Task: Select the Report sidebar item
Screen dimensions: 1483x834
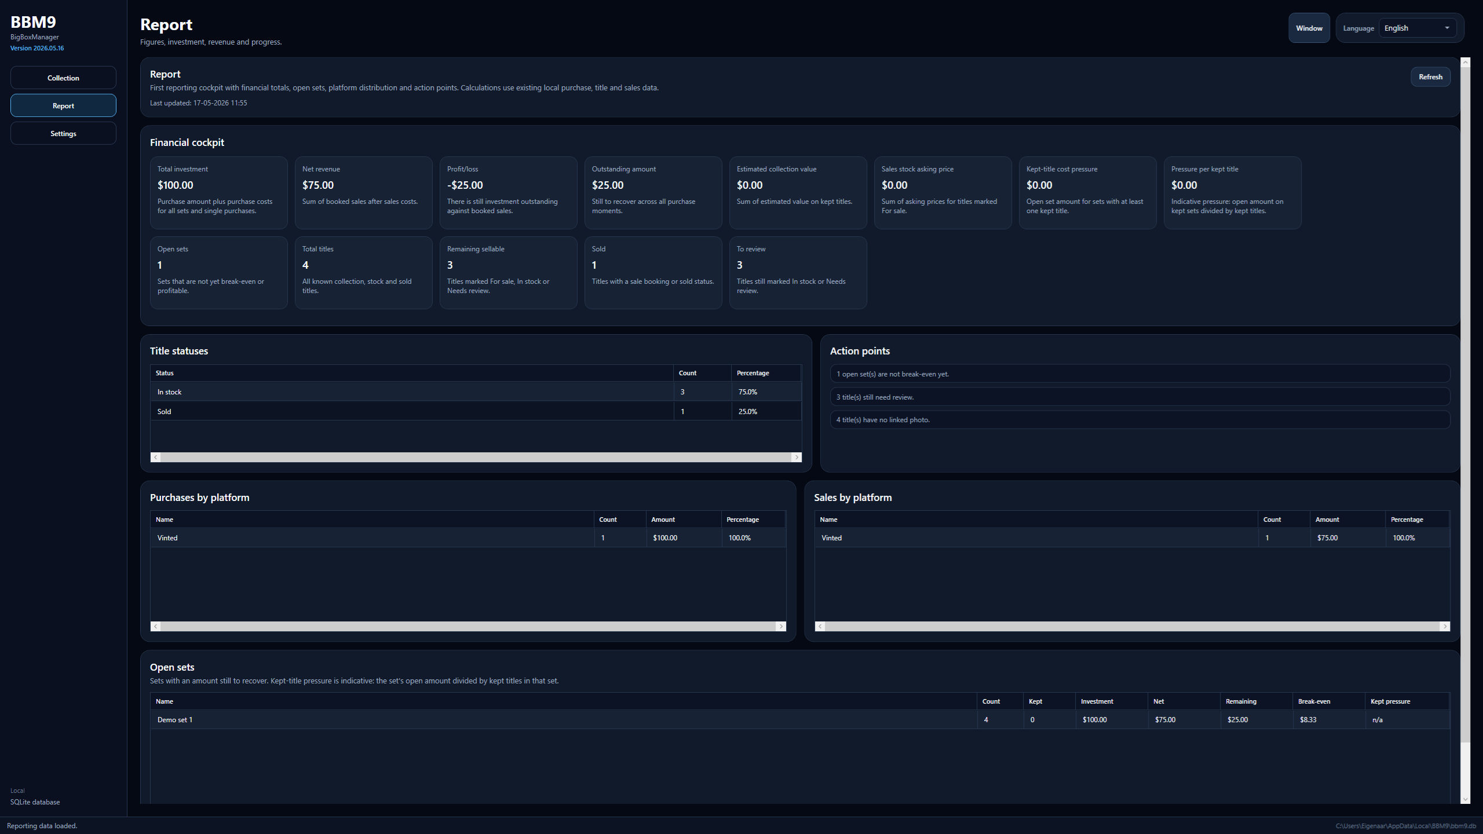Action: click(x=63, y=105)
